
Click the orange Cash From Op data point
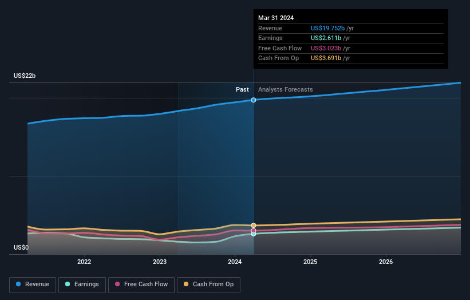[254, 226]
